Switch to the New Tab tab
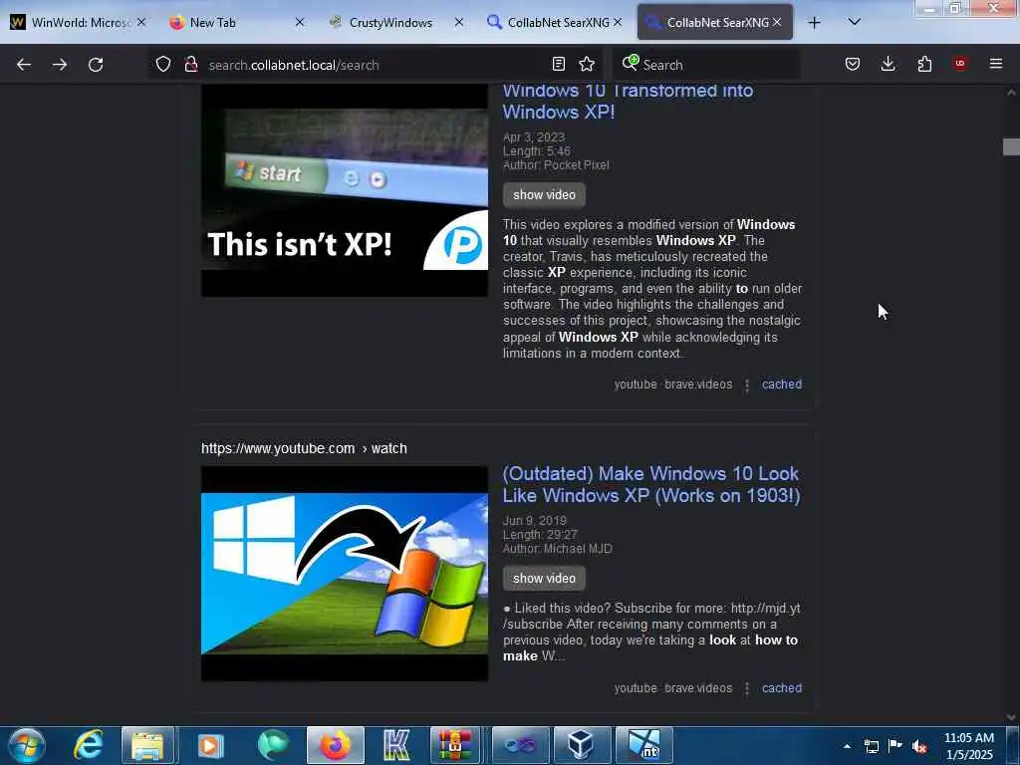 tap(234, 23)
